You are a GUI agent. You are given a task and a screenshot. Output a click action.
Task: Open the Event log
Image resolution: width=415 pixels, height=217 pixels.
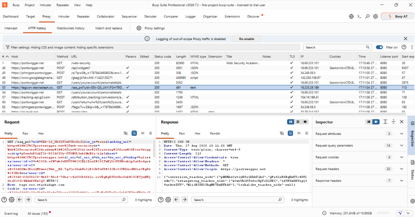tap(11, 214)
